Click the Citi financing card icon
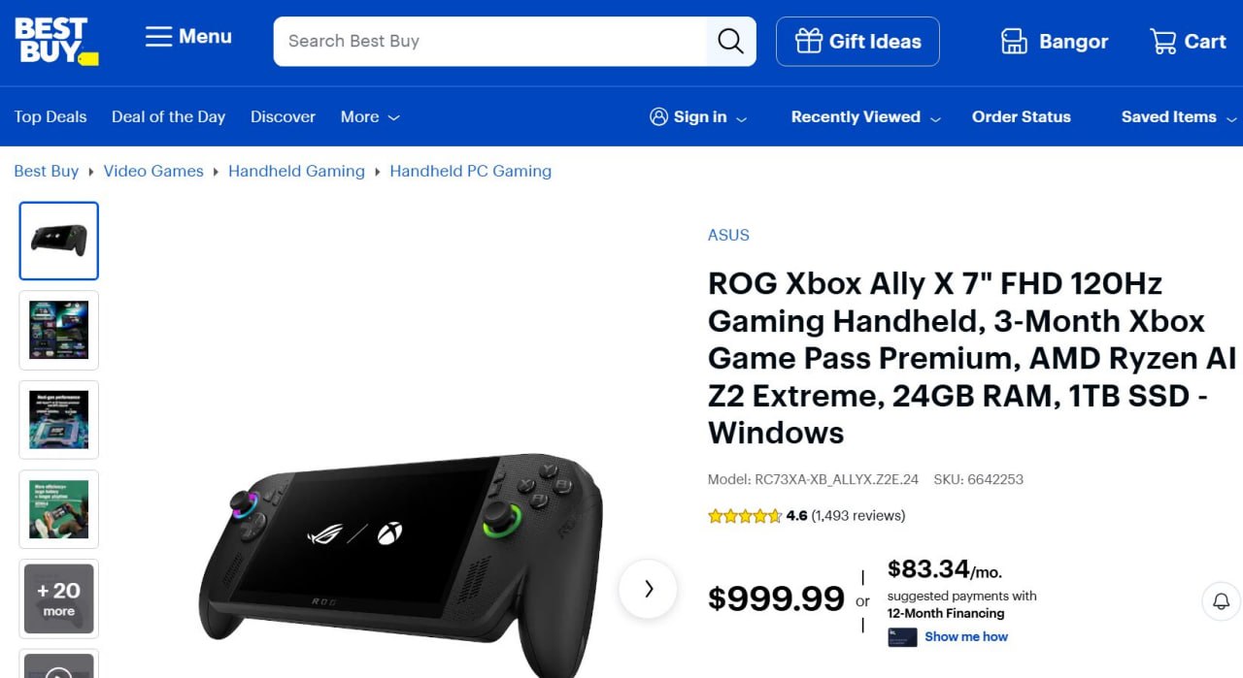 (x=902, y=637)
